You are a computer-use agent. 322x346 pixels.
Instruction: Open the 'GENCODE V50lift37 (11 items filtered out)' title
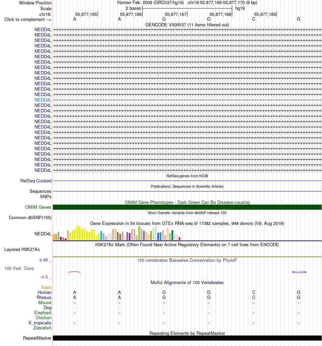coord(187,25)
